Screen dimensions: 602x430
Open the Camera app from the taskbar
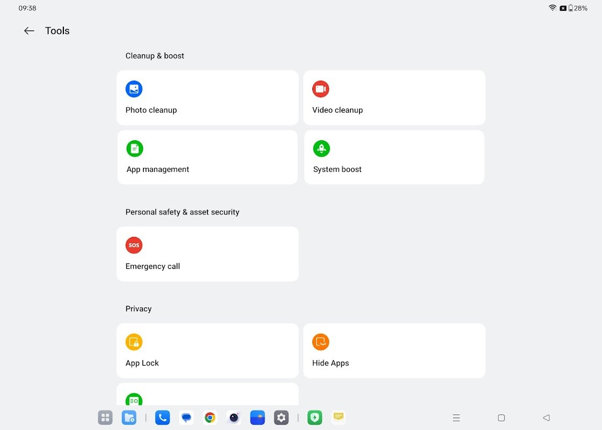tap(233, 417)
